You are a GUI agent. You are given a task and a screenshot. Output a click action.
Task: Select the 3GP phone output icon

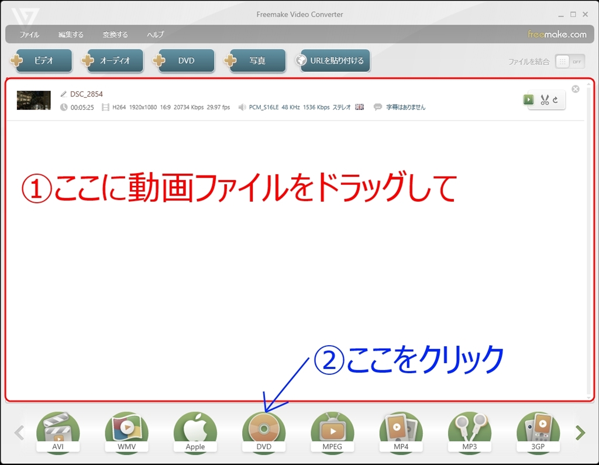coord(538,432)
